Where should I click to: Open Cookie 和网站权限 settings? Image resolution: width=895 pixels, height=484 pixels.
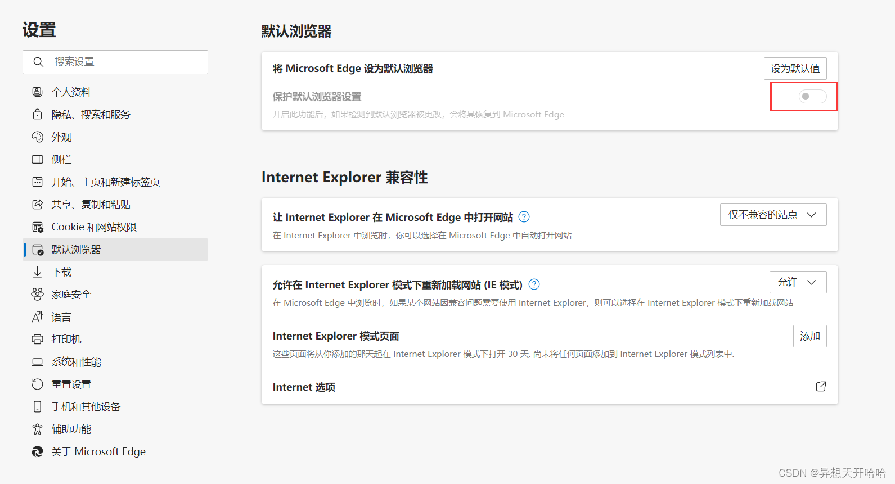tap(115, 227)
